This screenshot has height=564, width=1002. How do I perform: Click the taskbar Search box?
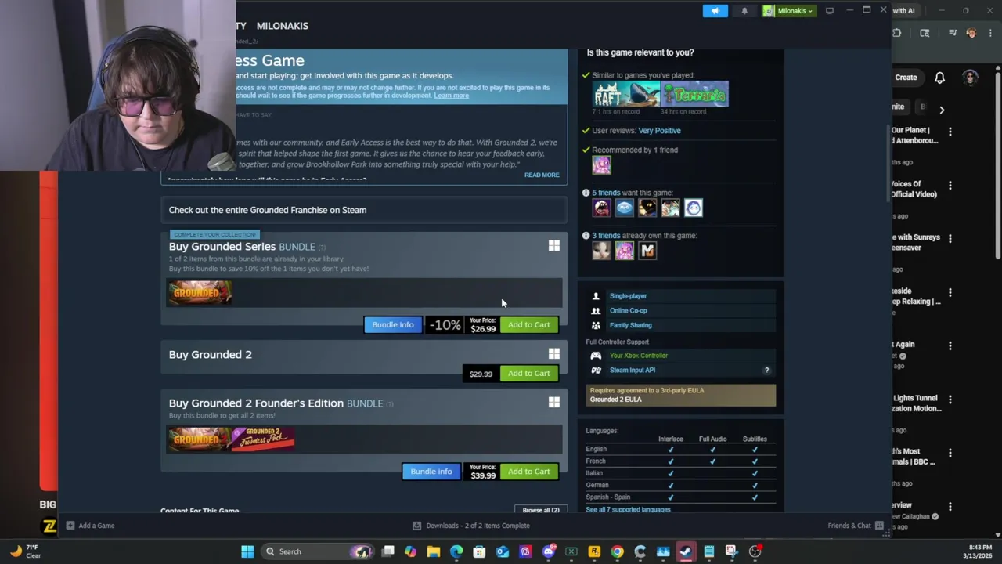(x=317, y=551)
